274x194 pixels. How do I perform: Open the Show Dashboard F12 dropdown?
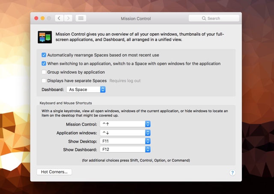[x=125, y=149]
